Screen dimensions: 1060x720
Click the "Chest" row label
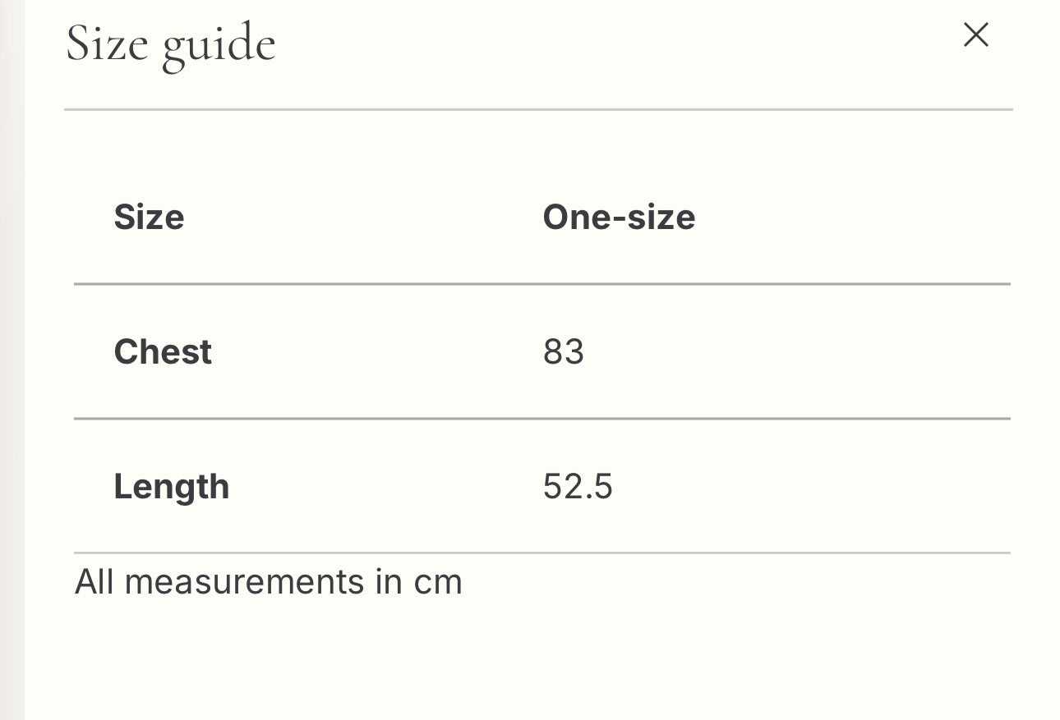coord(163,352)
